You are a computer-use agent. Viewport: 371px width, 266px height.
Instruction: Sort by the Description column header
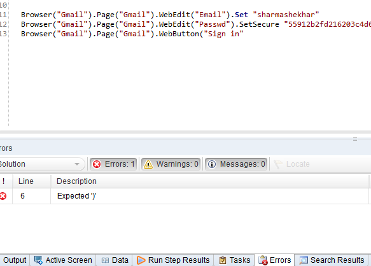[x=210, y=181]
